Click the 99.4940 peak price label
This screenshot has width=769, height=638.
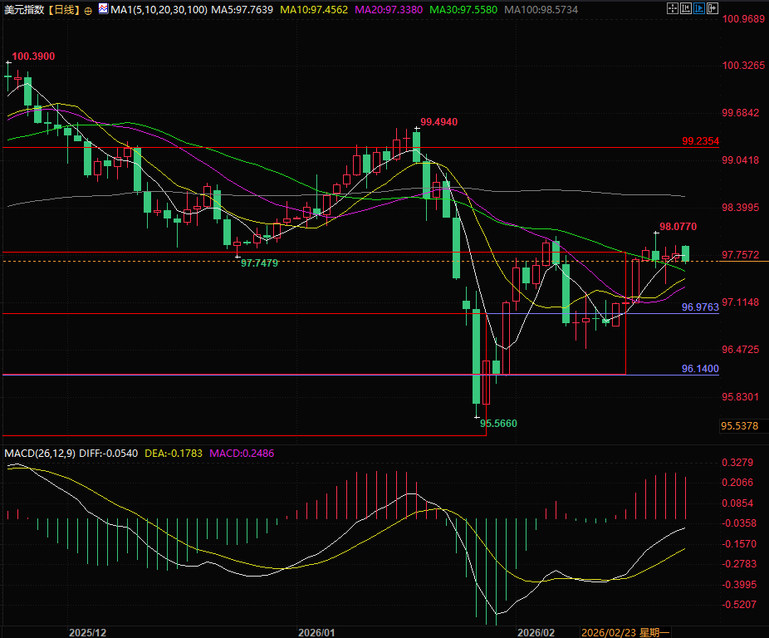(x=439, y=122)
